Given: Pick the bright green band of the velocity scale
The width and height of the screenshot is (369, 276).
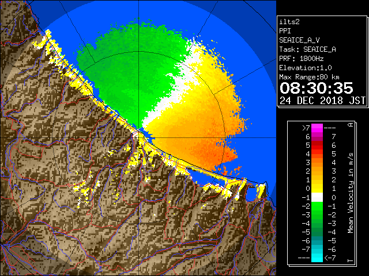Looking at the screenshot, I should pyautogui.click(x=317, y=206).
